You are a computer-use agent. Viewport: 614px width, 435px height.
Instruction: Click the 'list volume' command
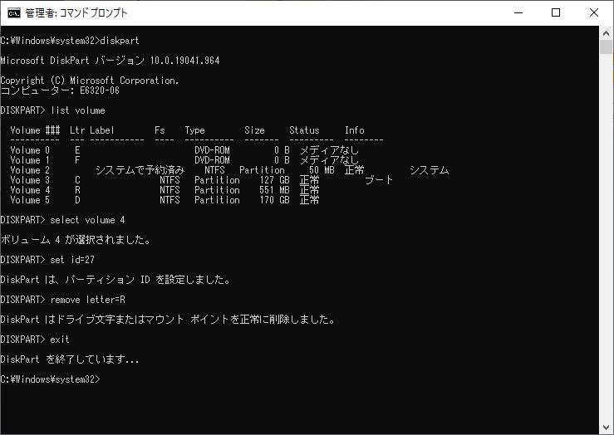[x=78, y=110]
